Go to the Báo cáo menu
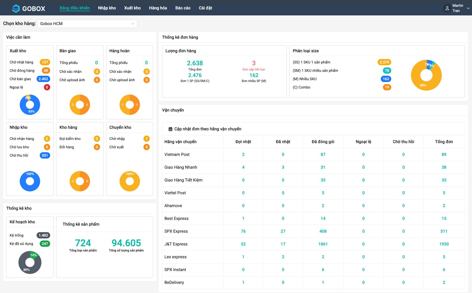The height and width of the screenshot is (293, 472). pos(183,8)
